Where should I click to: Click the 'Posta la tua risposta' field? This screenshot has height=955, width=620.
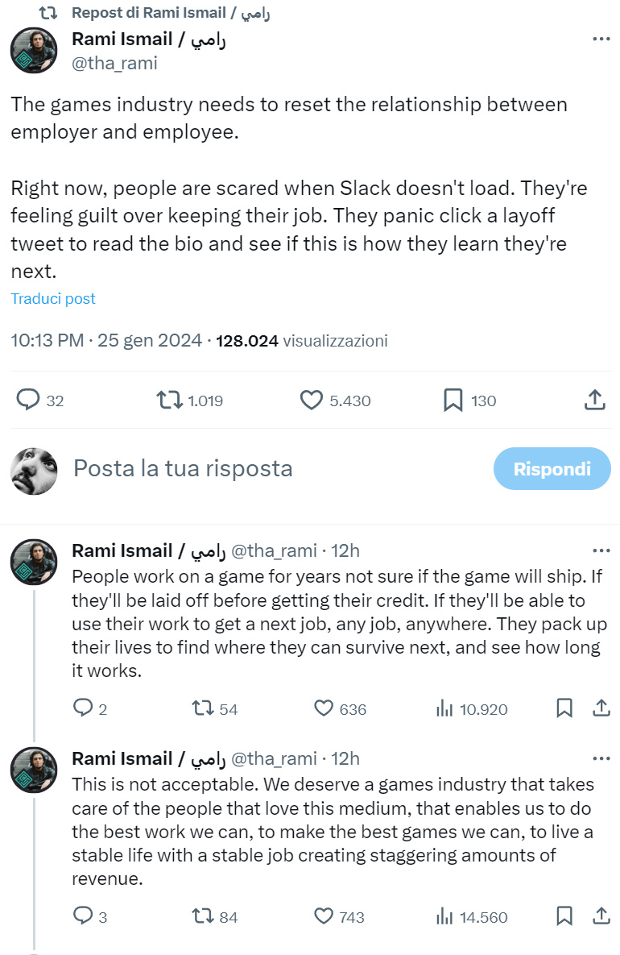[182, 468]
